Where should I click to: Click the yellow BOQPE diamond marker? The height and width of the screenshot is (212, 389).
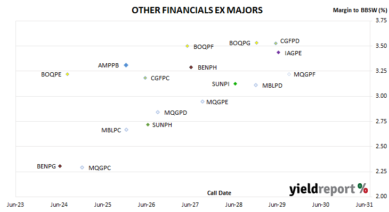tap(68, 74)
